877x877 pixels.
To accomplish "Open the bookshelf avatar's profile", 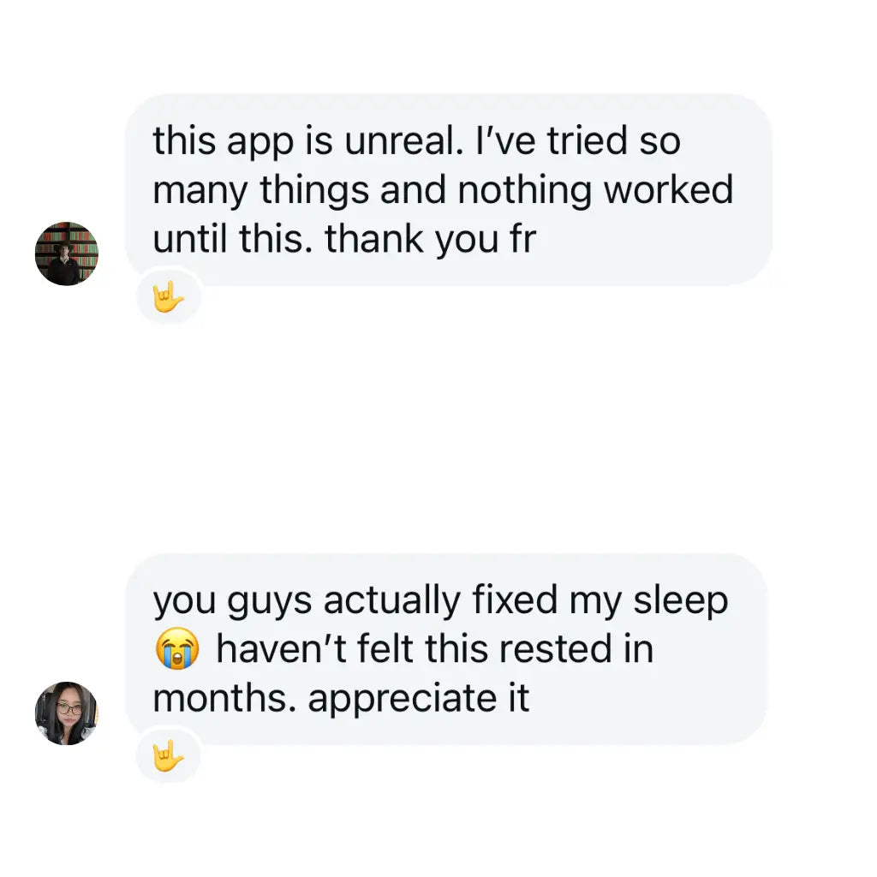I will [x=67, y=254].
